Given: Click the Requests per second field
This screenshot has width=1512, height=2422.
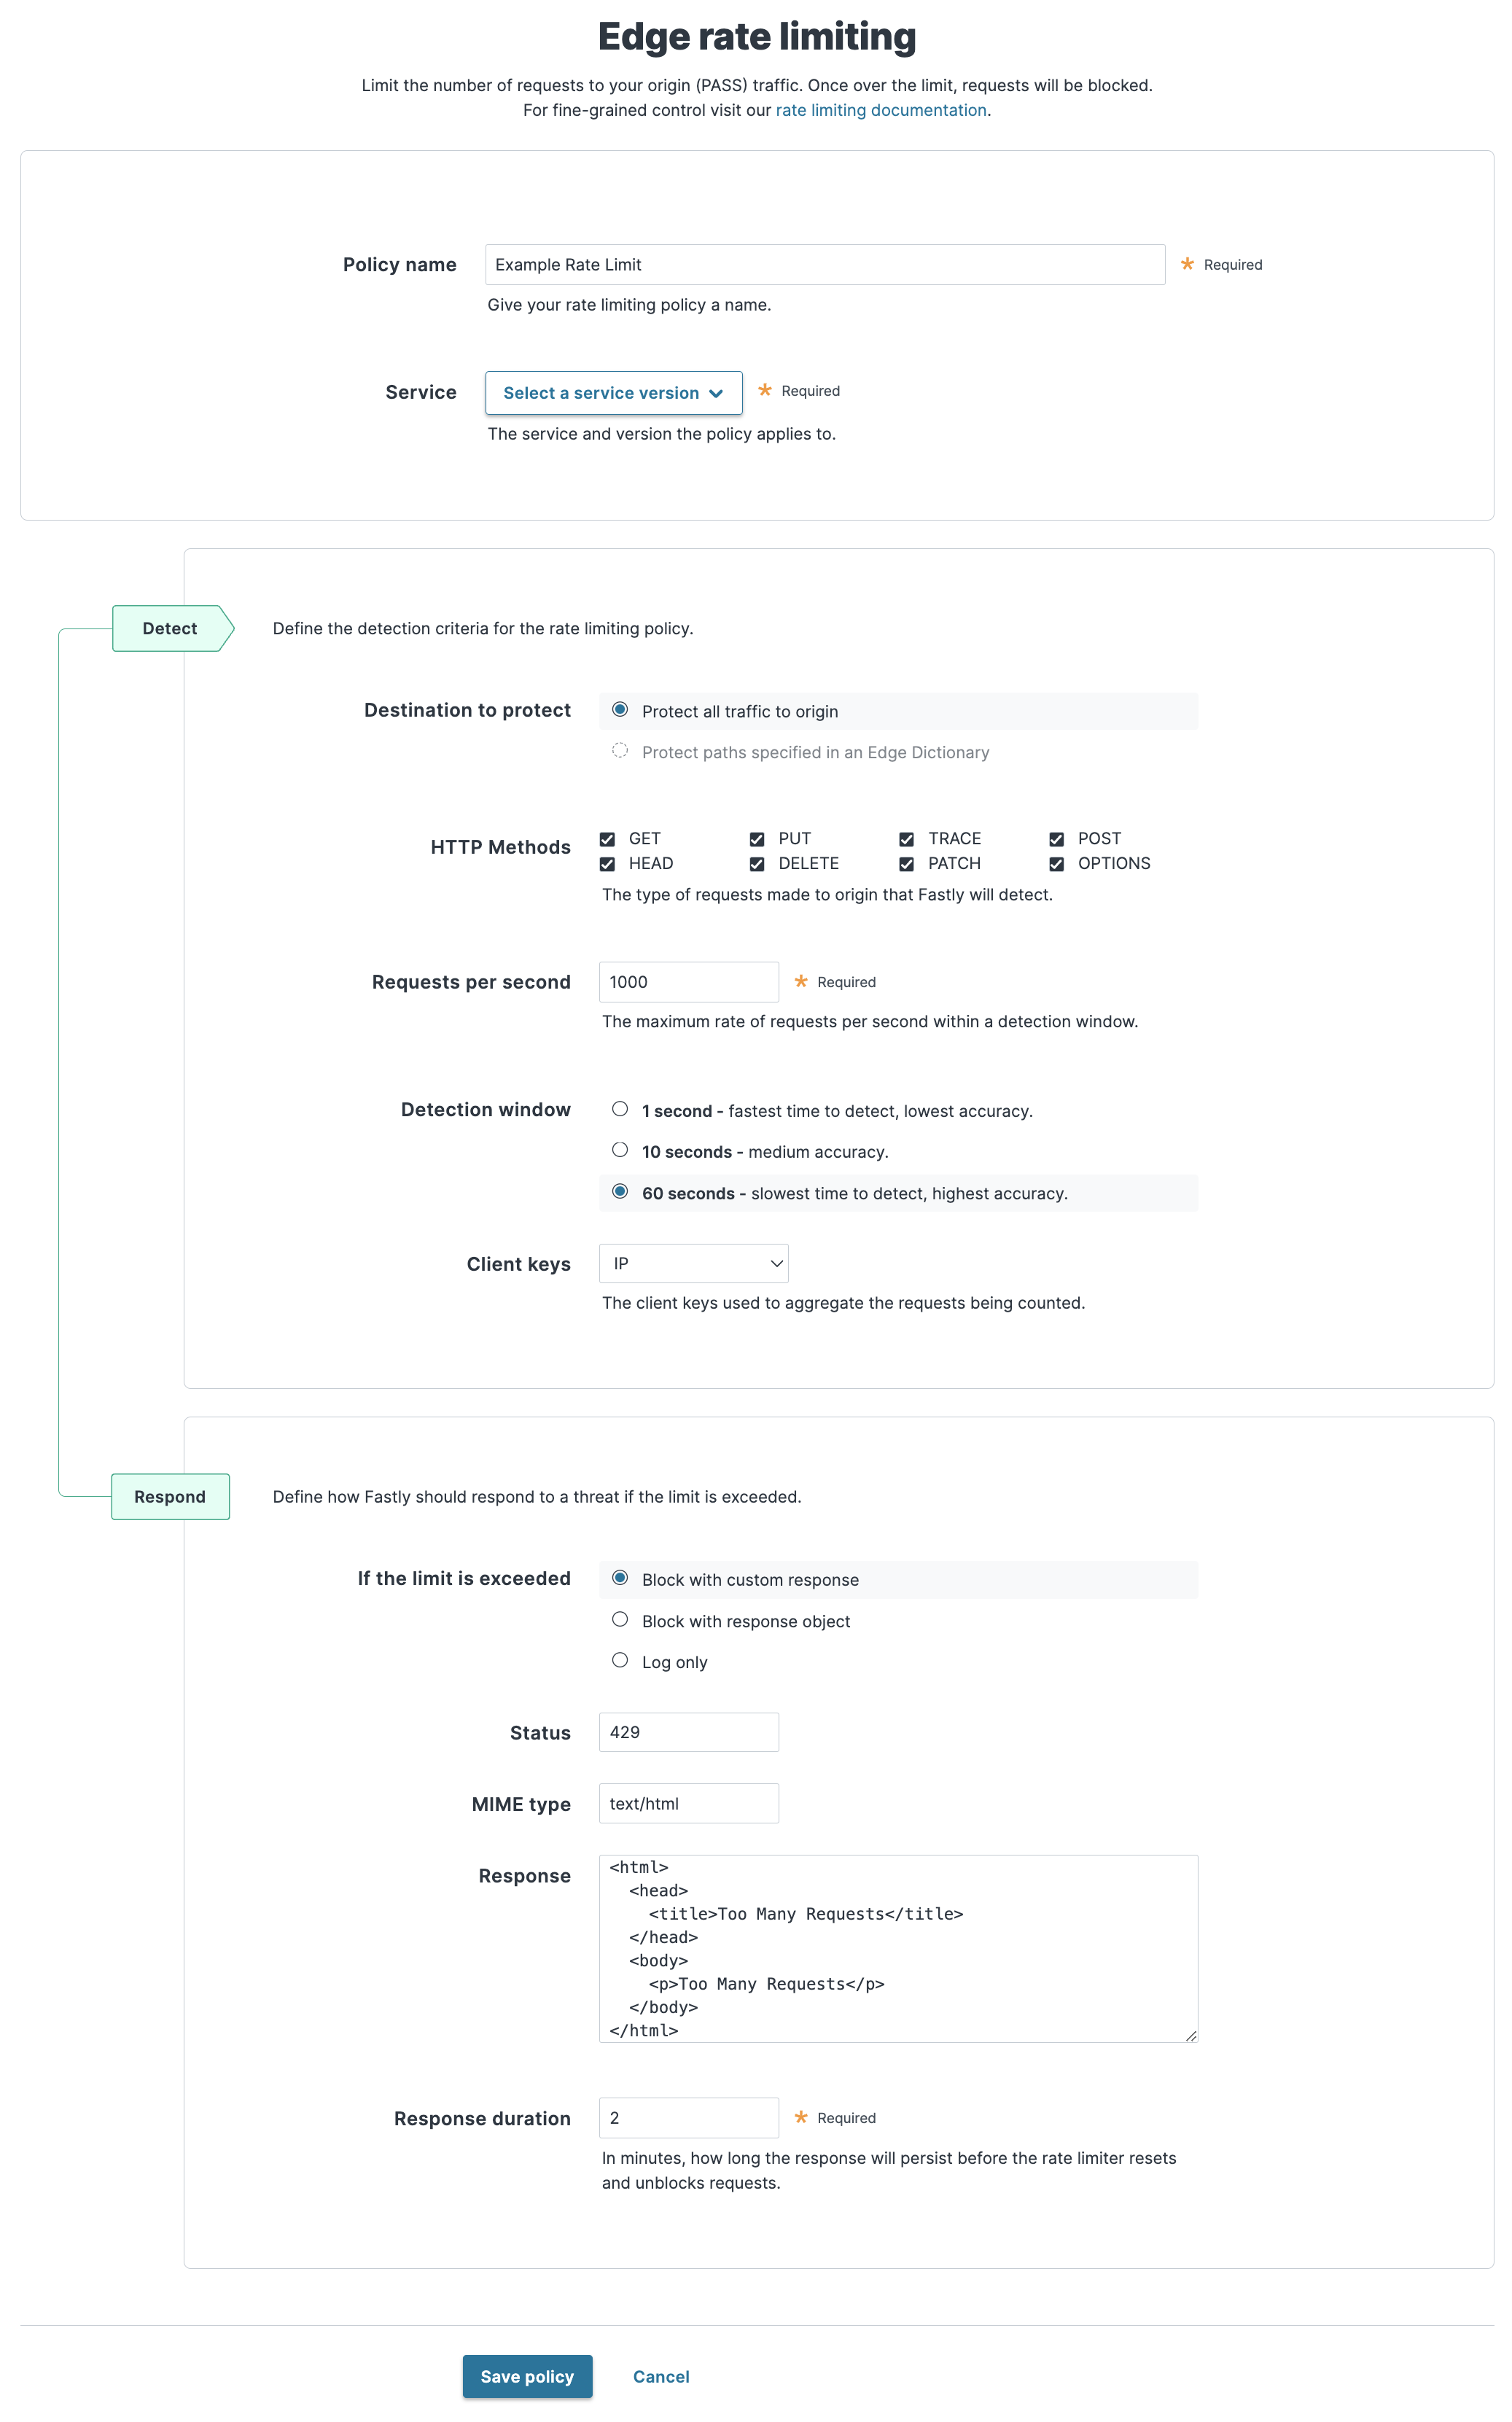Looking at the screenshot, I should point(688,981).
